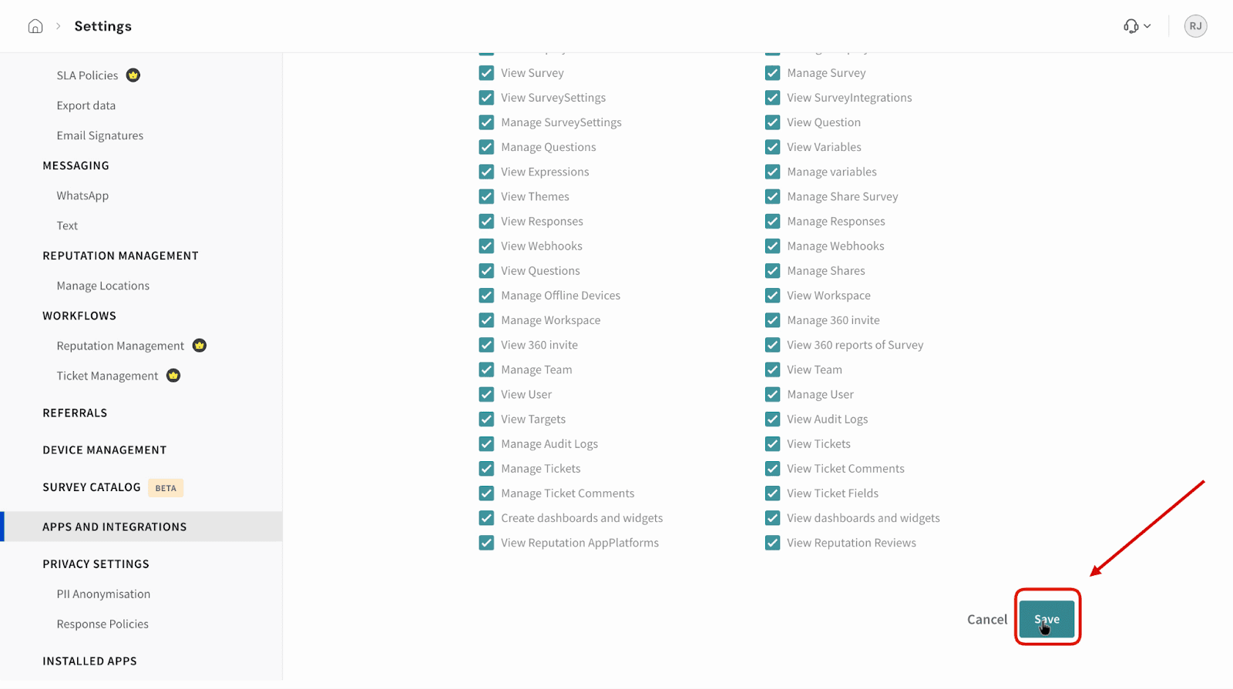This screenshot has height=689, width=1233.
Task: Toggle Manage Webhooks checkbox
Action: click(x=772, y=246)
